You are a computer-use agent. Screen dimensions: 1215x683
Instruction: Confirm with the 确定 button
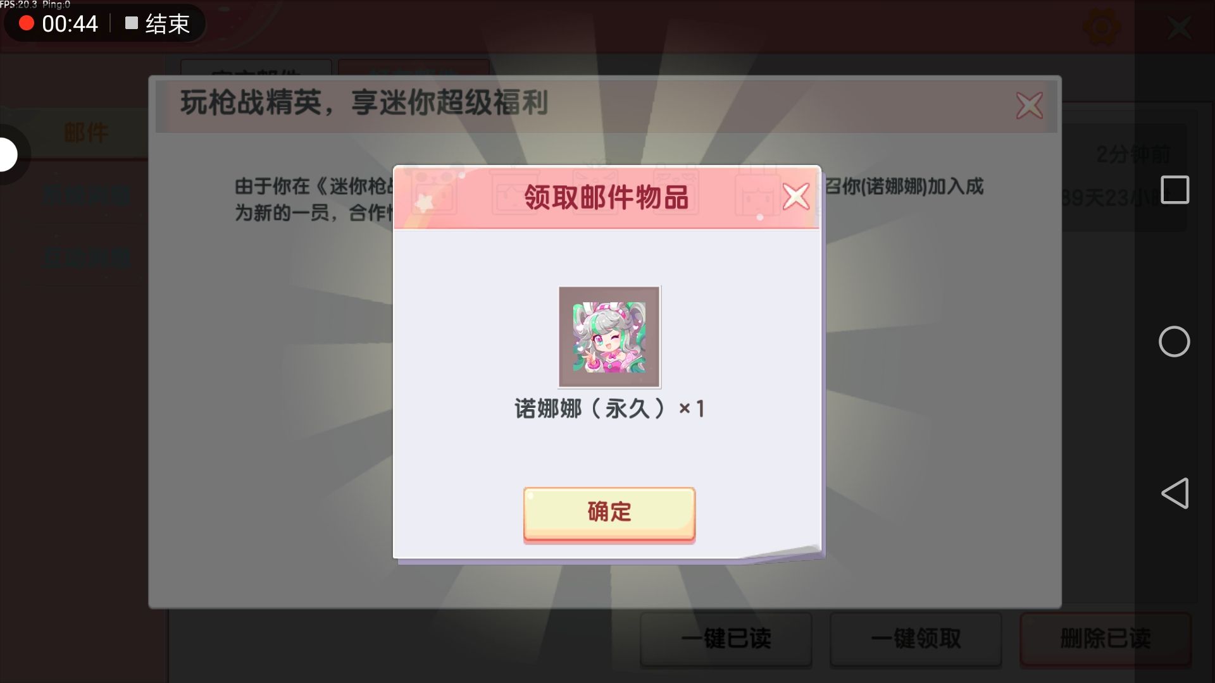[x=609, y=514]
